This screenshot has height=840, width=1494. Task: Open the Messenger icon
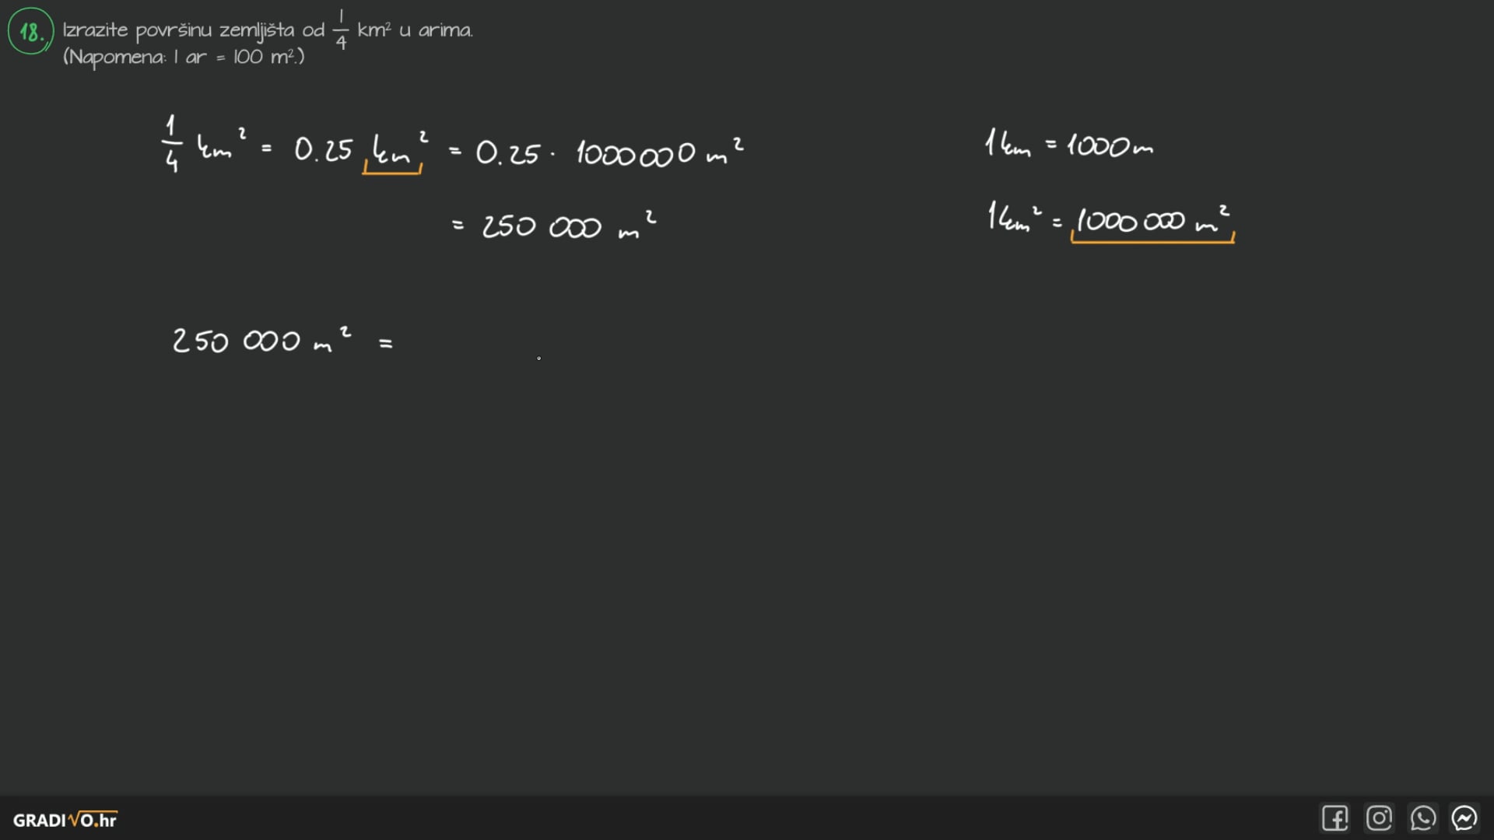(1464, 818)
